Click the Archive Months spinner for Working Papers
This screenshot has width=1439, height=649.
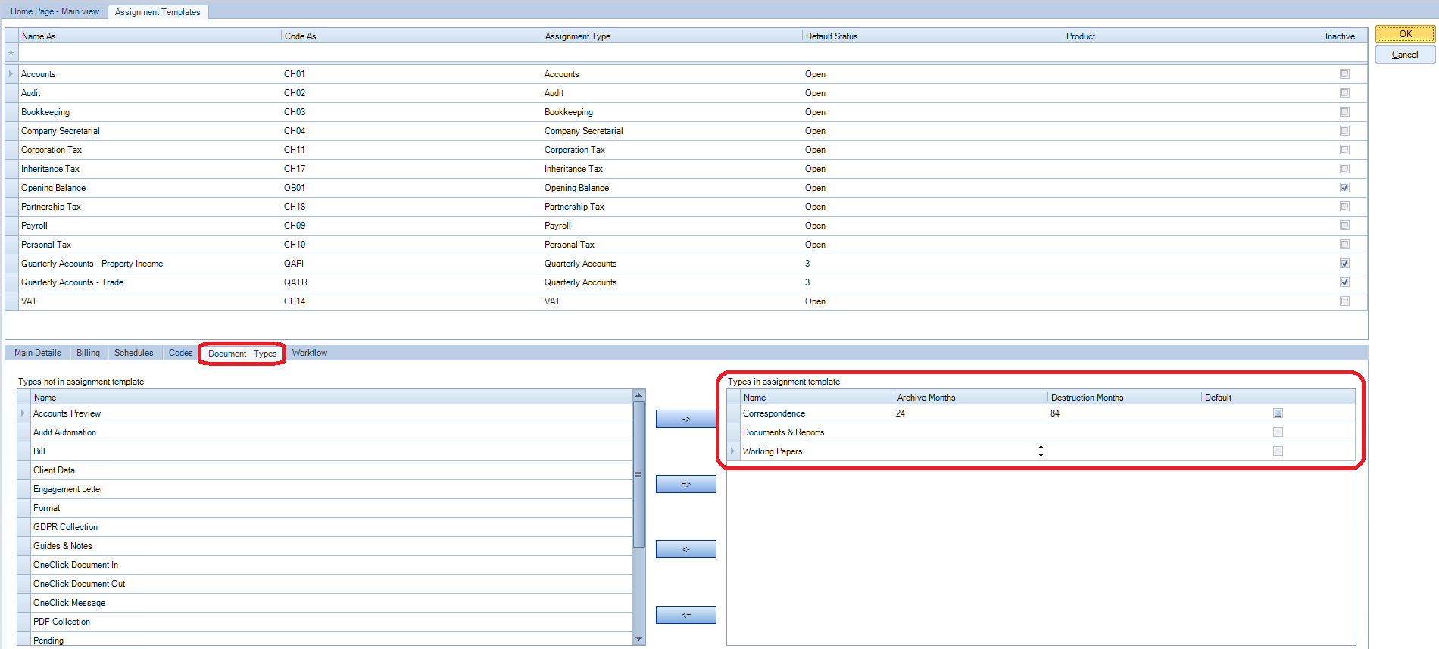click(x=1041, y=451)
